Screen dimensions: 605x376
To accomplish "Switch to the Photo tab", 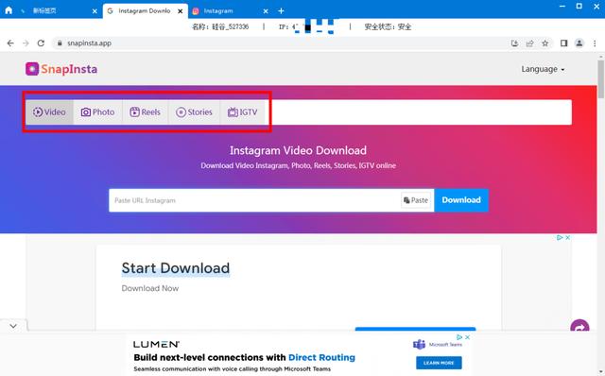I will pos(98,112).
